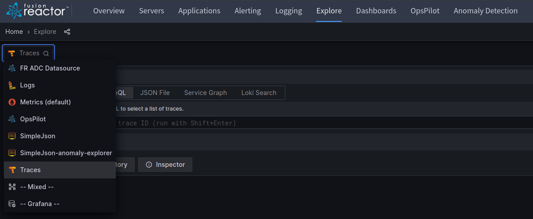This screenshot has height=219, width=533.
Task: Click the Loki Logs icon
Action: (x=12, y=85)
